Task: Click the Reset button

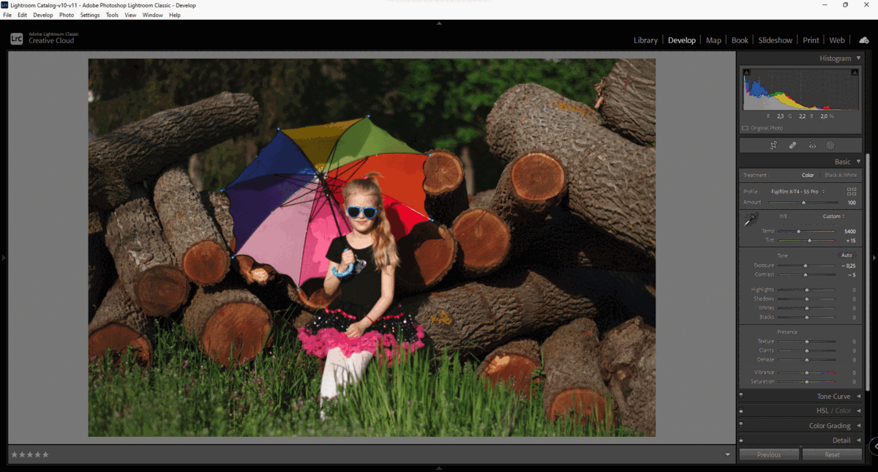Action: pyautogui.click(x=833, y=454)
